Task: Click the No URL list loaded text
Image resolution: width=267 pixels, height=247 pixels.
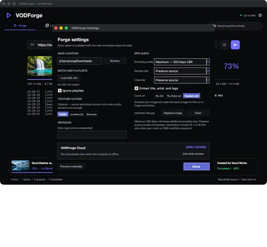Action: tap(68, 85)
